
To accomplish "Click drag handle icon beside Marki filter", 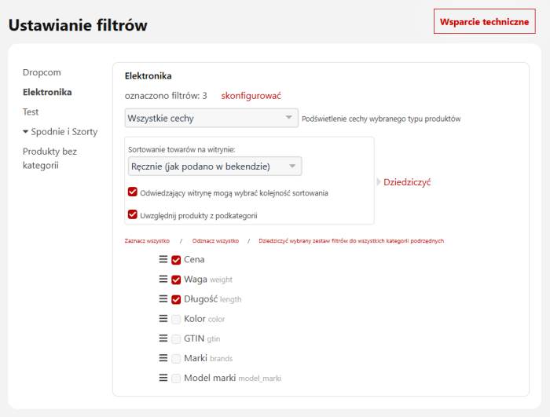I will (x=163, y=358).
